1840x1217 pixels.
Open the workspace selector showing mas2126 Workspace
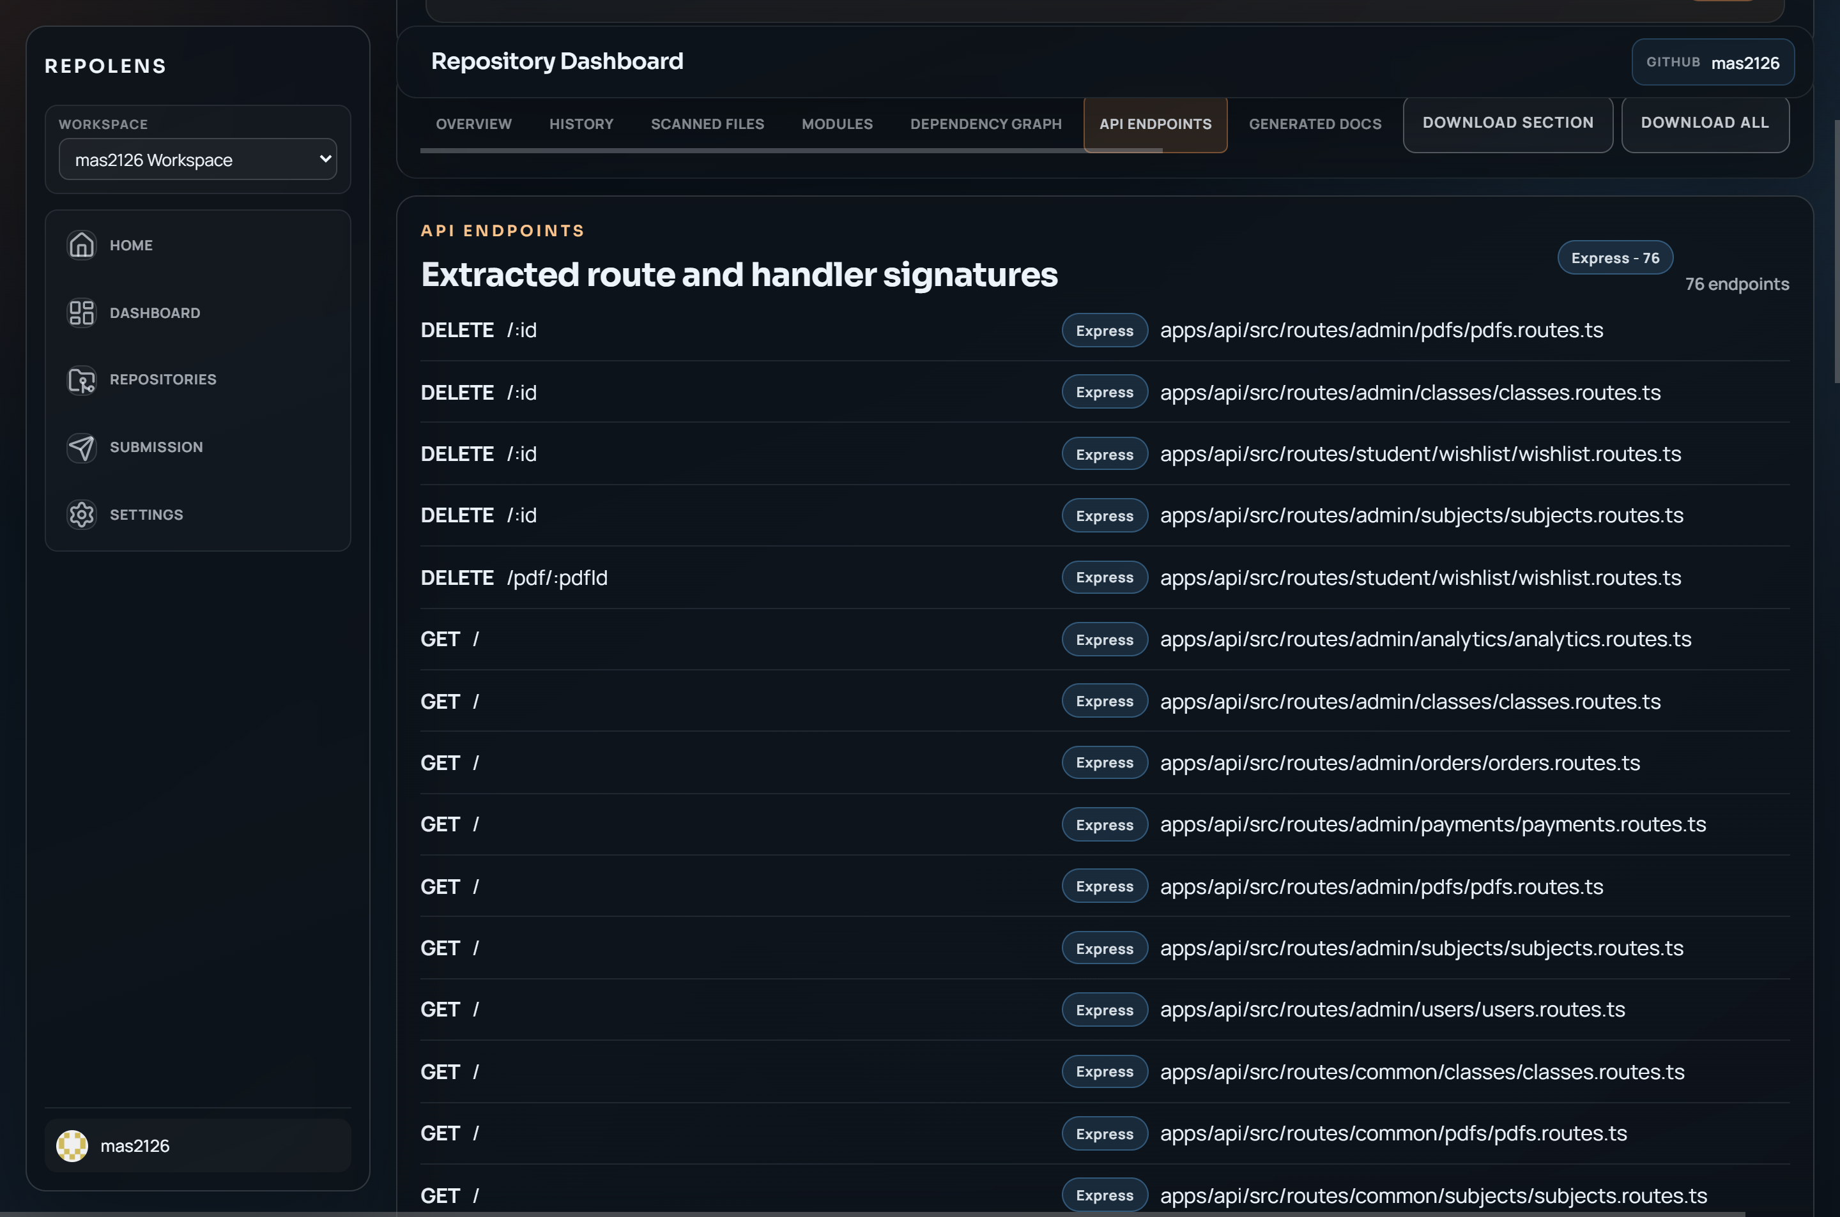(197, 159)
